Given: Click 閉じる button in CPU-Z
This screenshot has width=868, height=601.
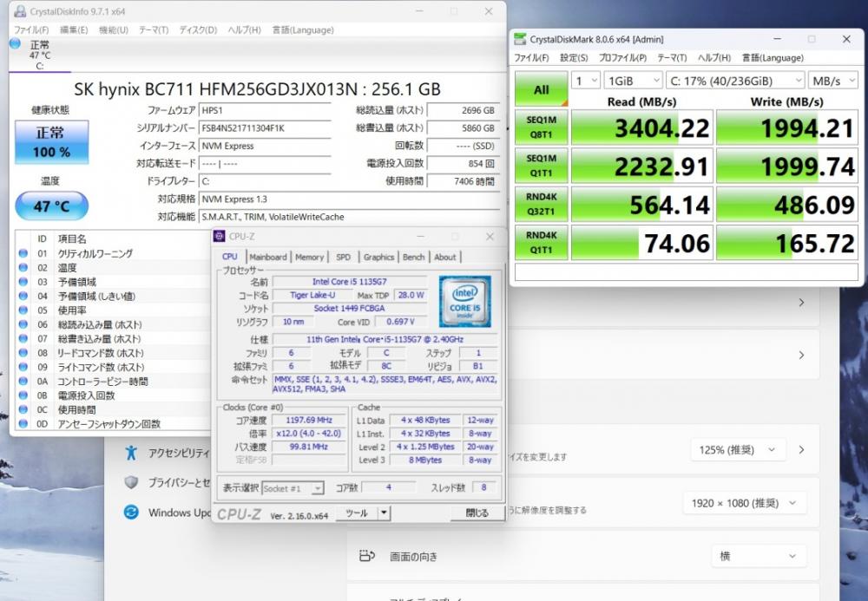Looking at the screenshot, I should pos(477,513).
